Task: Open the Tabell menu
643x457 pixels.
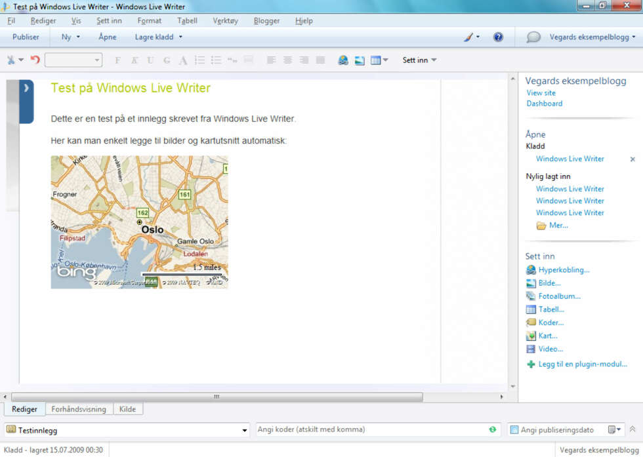Action: click(x=188, y=20)
